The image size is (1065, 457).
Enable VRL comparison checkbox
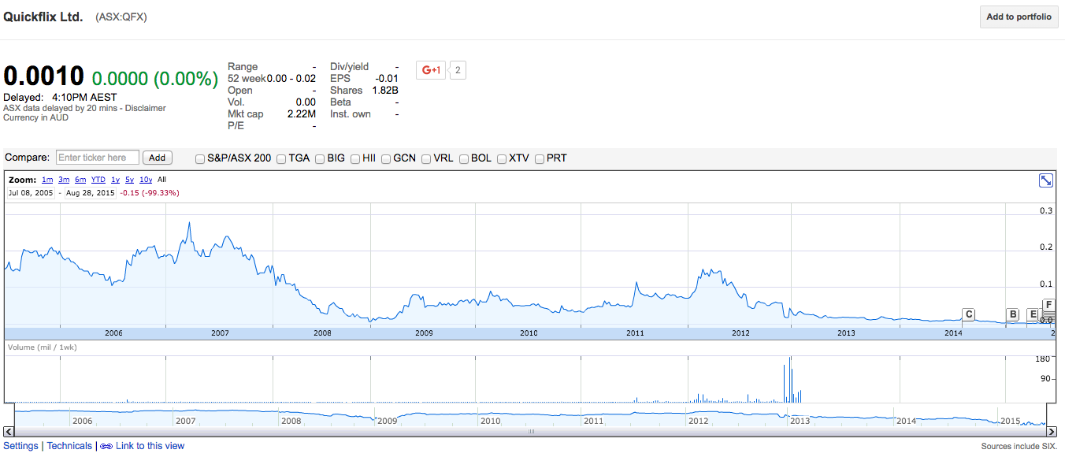pyautogui.click(x=426, y=158)
